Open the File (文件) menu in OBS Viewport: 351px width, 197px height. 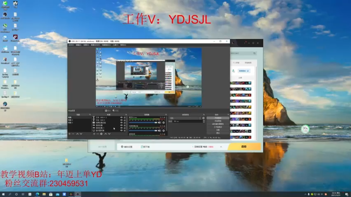tap(71, 45)
